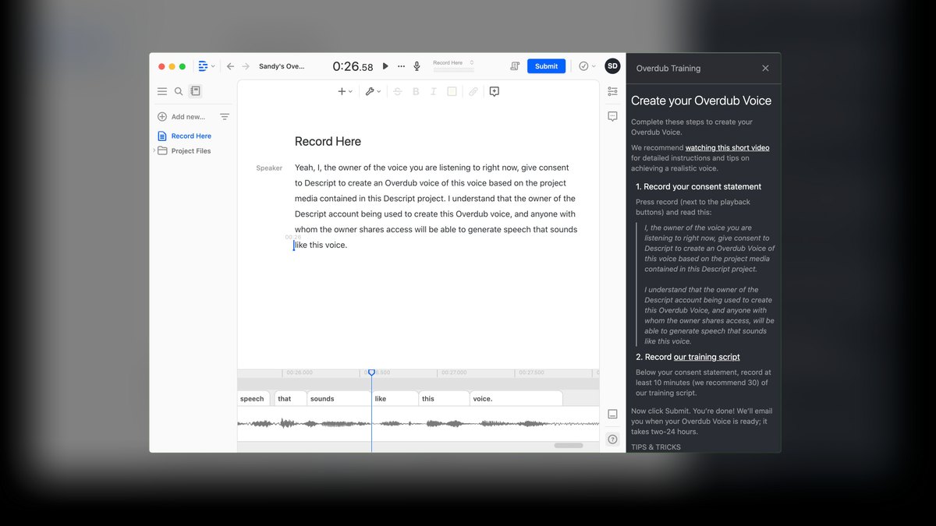936x526 pixels.
Task: Toggle bold formatting
Action: click(416, 91)
